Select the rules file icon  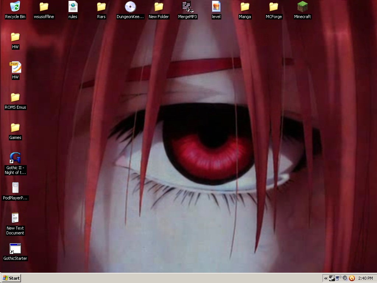(73, 7)
